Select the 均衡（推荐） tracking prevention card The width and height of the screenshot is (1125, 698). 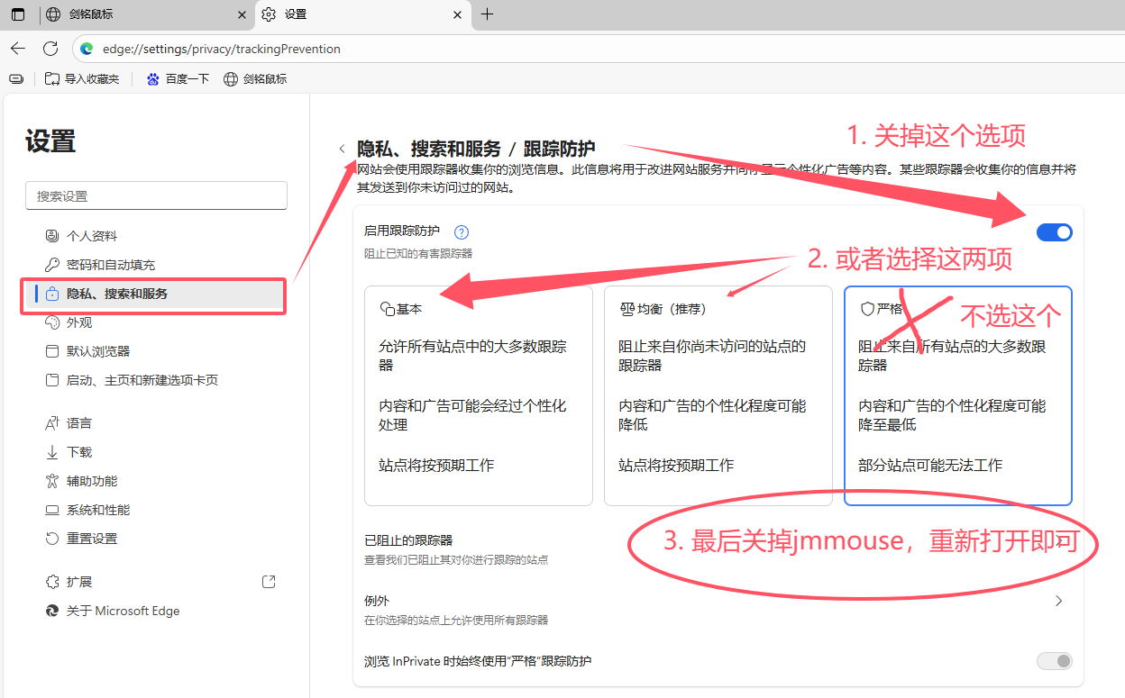tap(718, 396)
